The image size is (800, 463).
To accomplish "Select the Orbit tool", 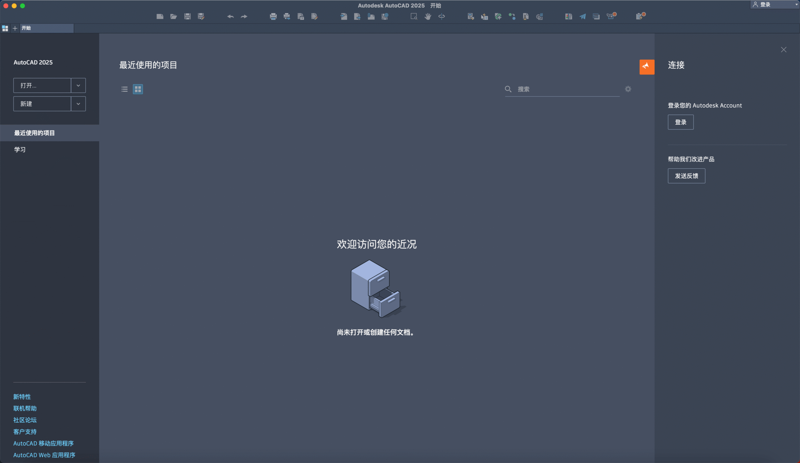I will (441, 17).
